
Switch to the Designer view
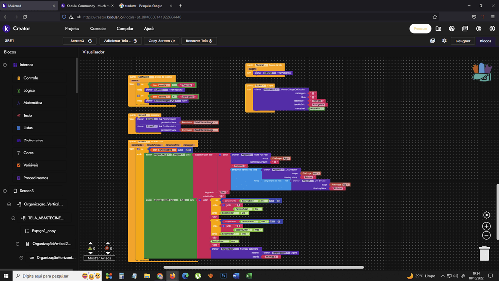tap(462, 41)
